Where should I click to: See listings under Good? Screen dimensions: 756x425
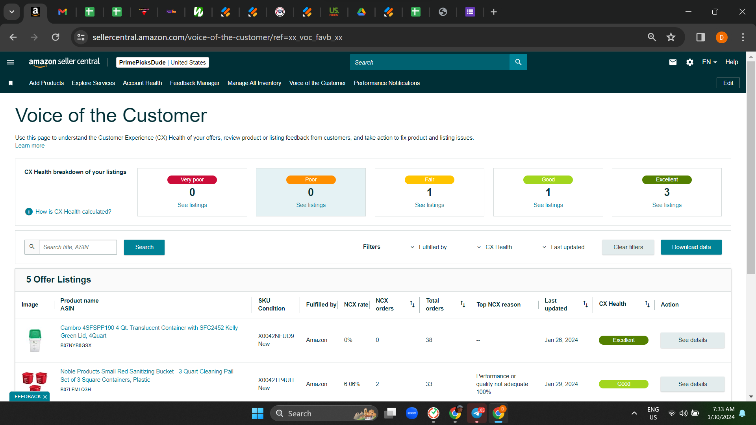pyautogui.click(x=548, y=205)
